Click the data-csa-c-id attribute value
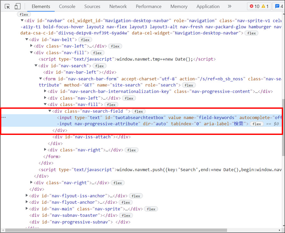The image size is (285, 233). tap(93, 33)
